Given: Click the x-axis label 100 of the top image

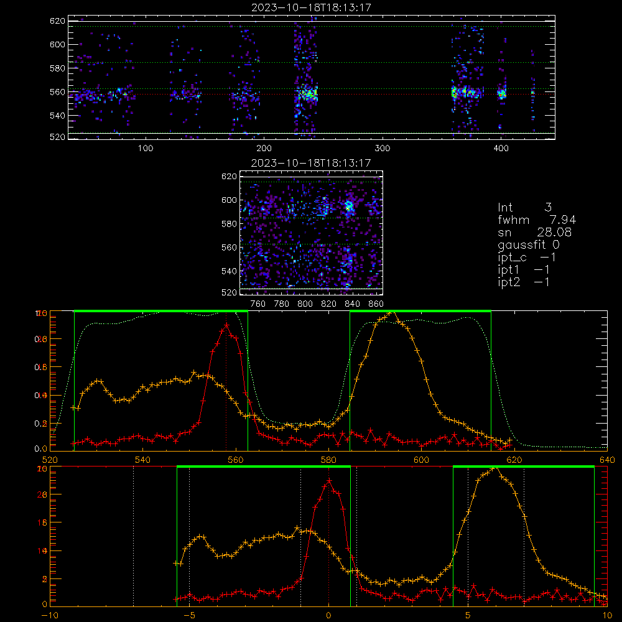Looking at the screenshot, I should [146, 149].
